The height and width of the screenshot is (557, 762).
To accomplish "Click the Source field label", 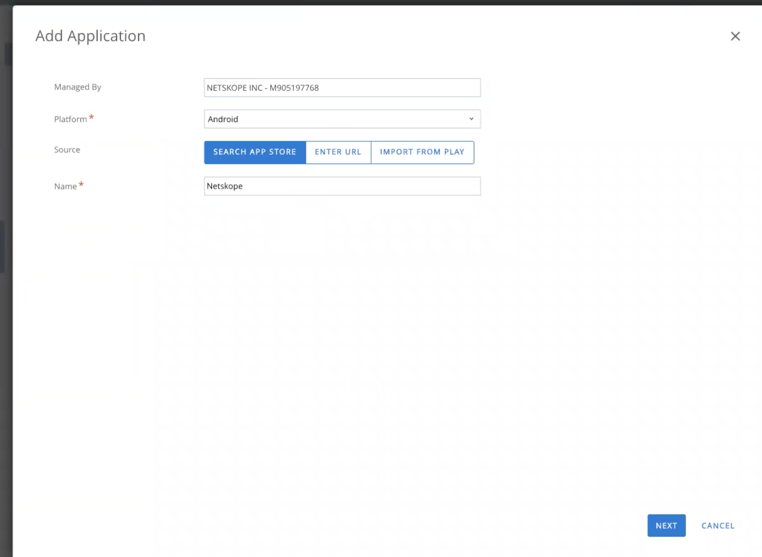I will tap(67, 149).
